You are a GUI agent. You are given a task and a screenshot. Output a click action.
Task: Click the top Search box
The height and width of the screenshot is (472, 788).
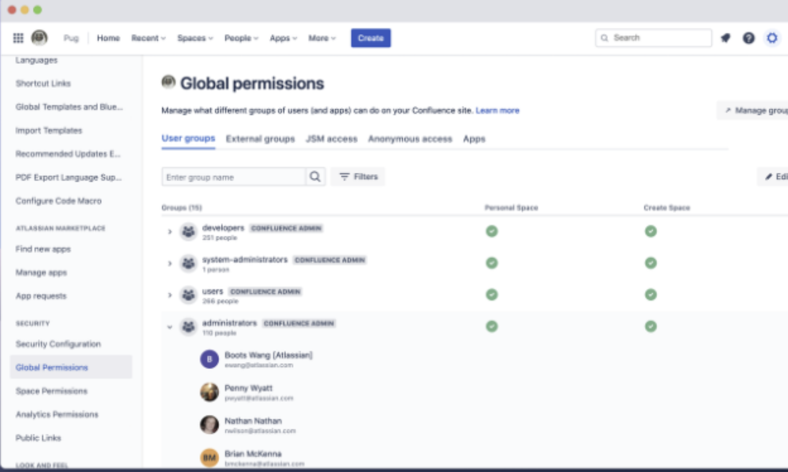click(653, 38)
